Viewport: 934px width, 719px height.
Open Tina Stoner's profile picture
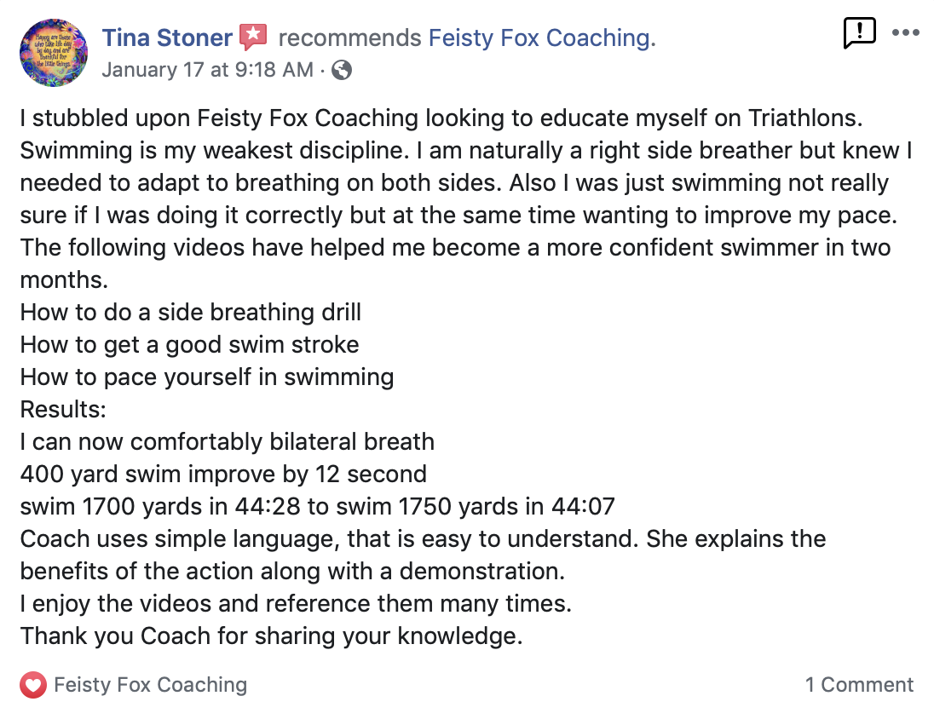coord(54,53)
